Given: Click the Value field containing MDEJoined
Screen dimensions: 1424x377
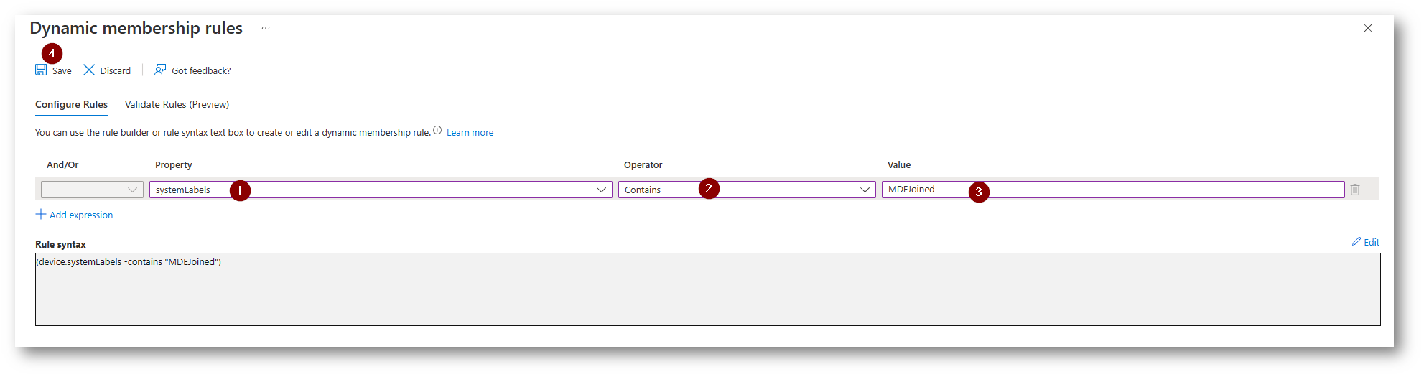Looking at the screenshot, I should pos(1113,190).
